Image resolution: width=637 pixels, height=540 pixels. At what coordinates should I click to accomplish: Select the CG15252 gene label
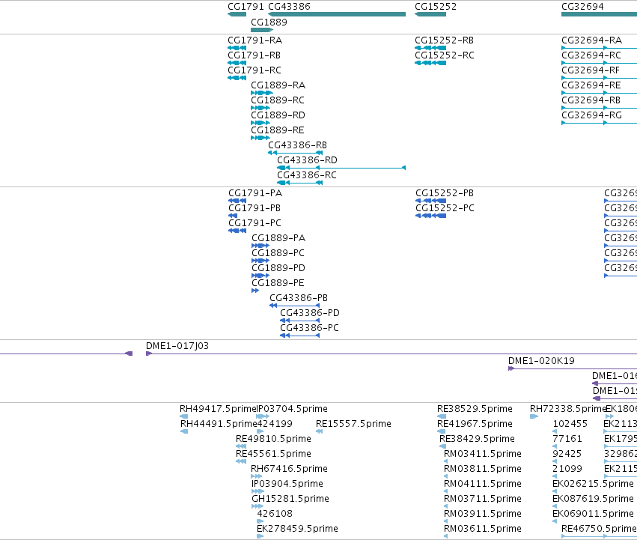click(x=436, y=7)
